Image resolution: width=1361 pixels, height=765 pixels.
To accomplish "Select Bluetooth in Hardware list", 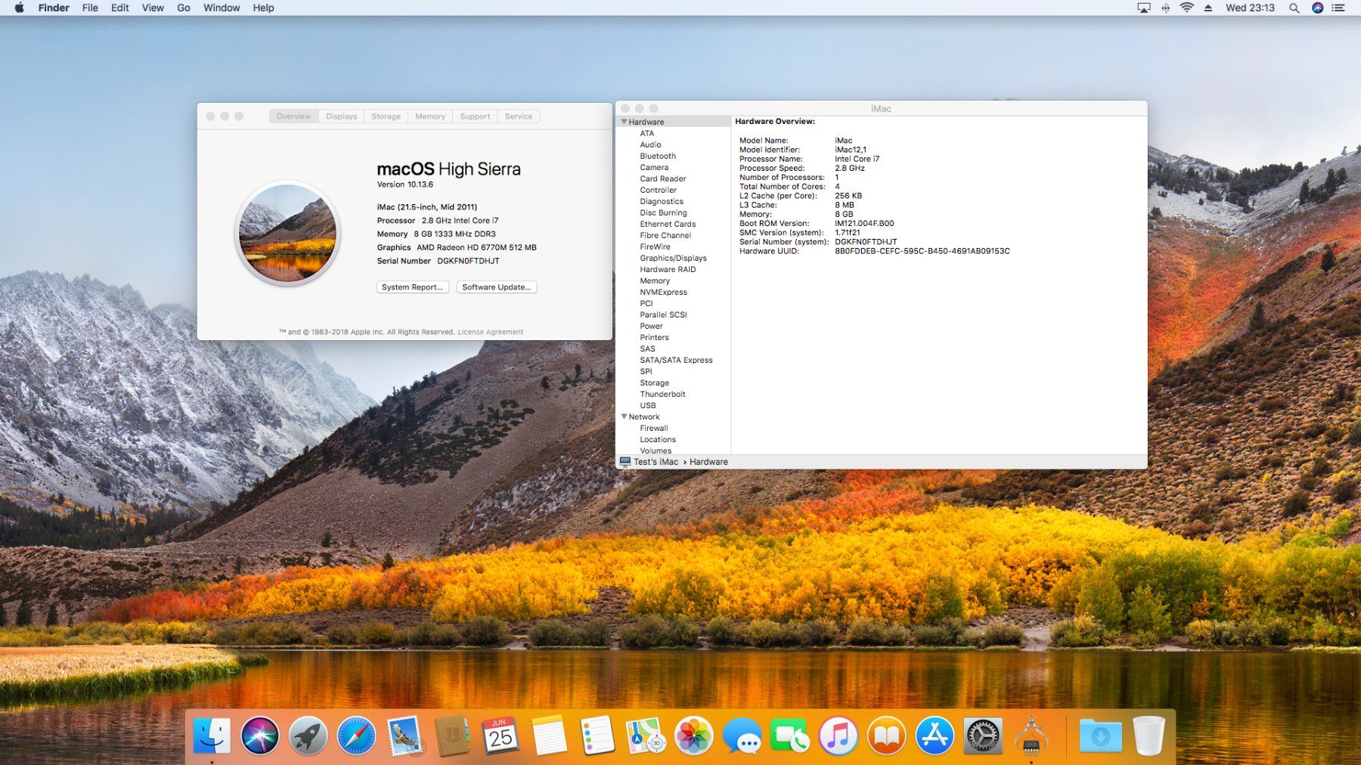I will pyautogui.click(x=658, y=156).
